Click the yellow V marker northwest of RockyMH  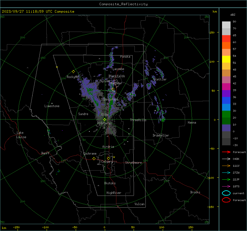(x=57, y=67)
